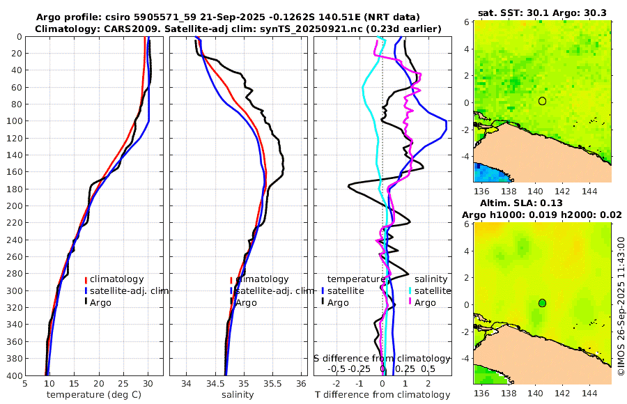Click the 'sat. SST: 30.1 Argo: 30.3' title

coord(542,13)
